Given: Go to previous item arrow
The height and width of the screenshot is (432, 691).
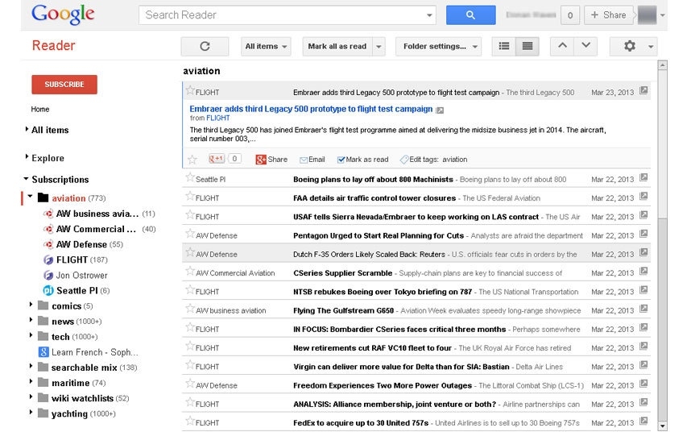Looking at the screenshot, I should tap(562, 46).
